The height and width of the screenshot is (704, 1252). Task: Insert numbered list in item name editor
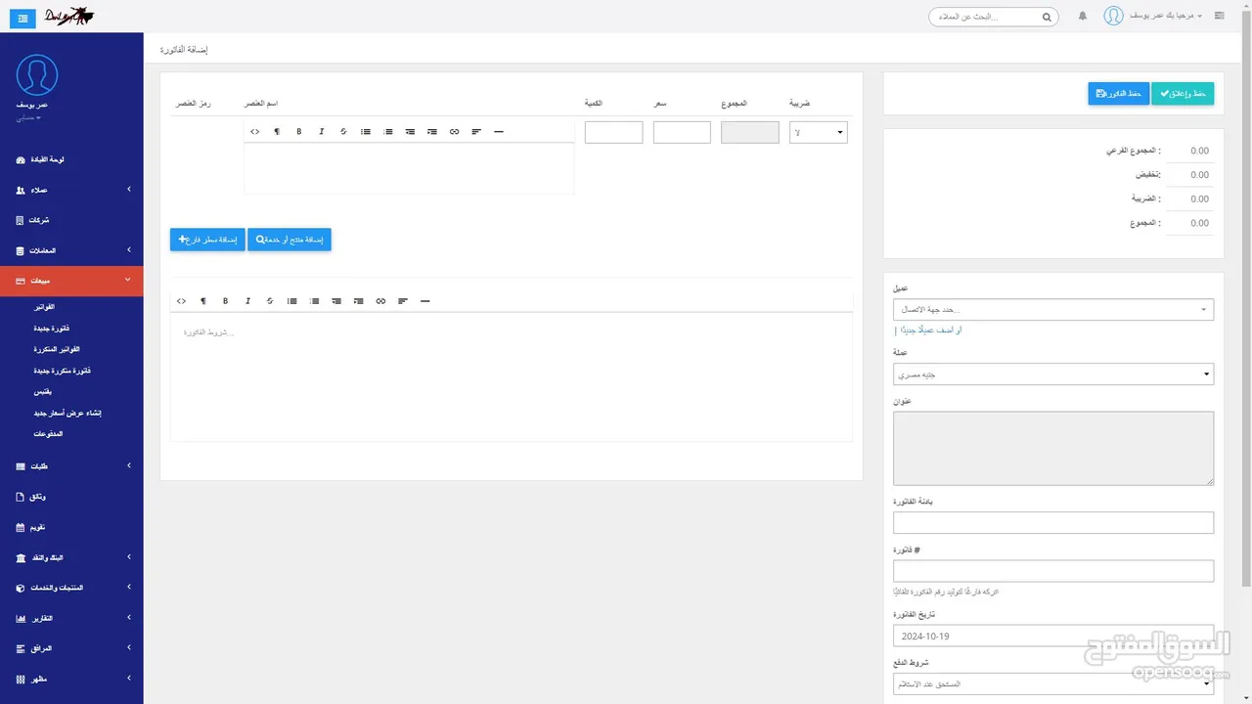click(388, 132)
